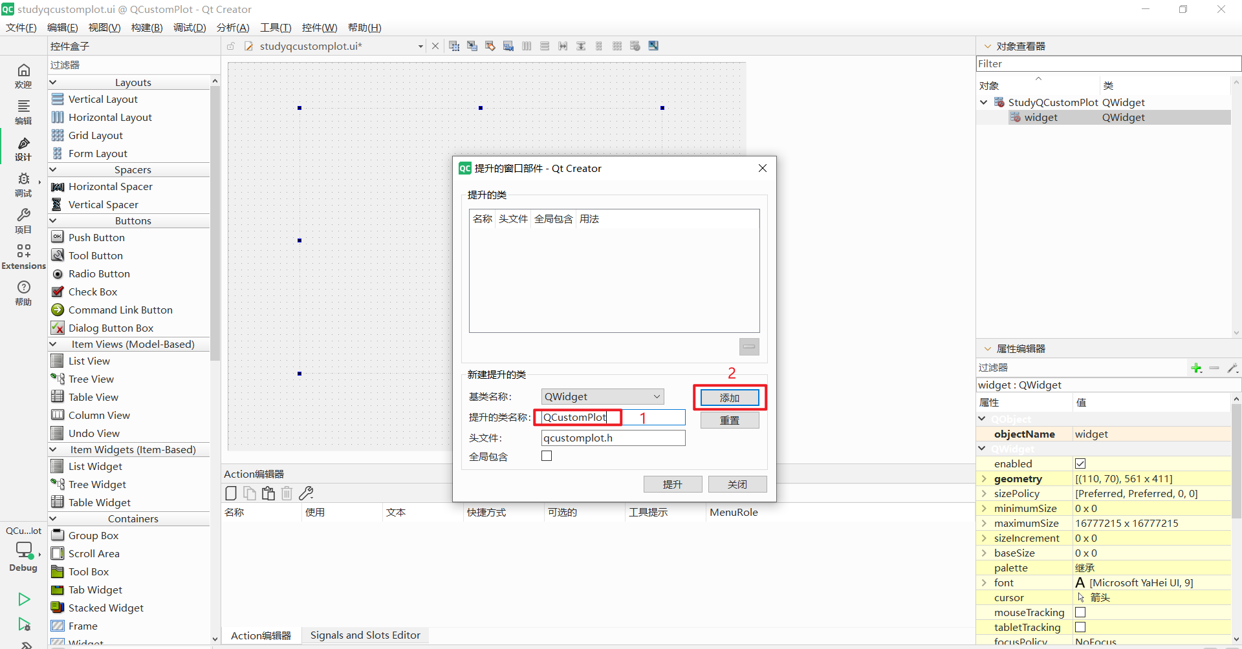1242x649 pixels.
Task: Click the green Run button
Action: point(24,599)
